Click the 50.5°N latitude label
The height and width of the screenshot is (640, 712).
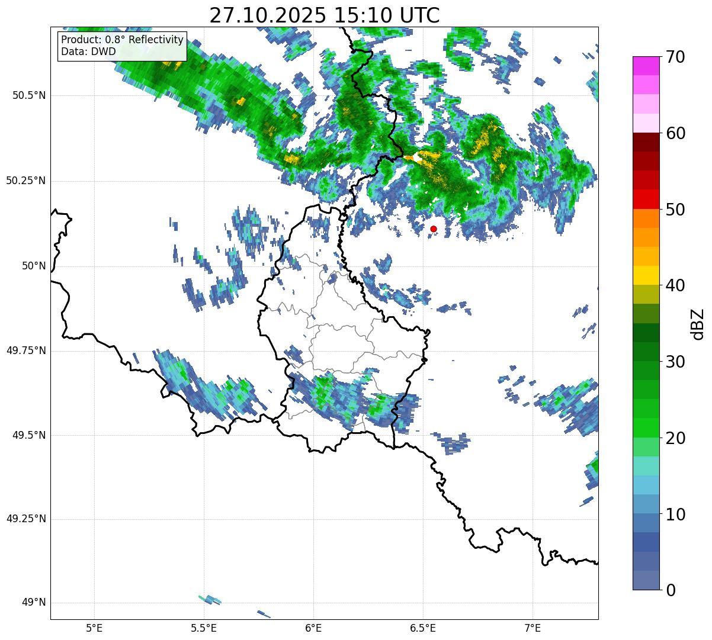tap(29, 95)
